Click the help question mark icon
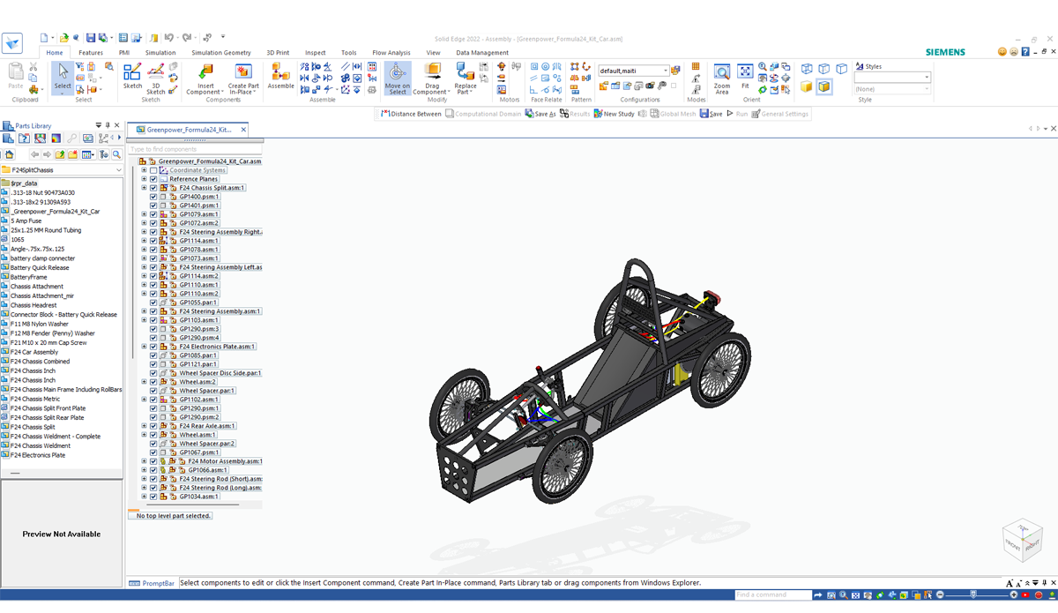This screenshot has height=613, width=1058. click(1025, 52)
